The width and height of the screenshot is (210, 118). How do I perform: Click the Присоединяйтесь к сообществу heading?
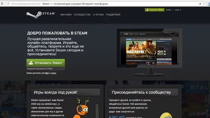click(x=141, y=92)
